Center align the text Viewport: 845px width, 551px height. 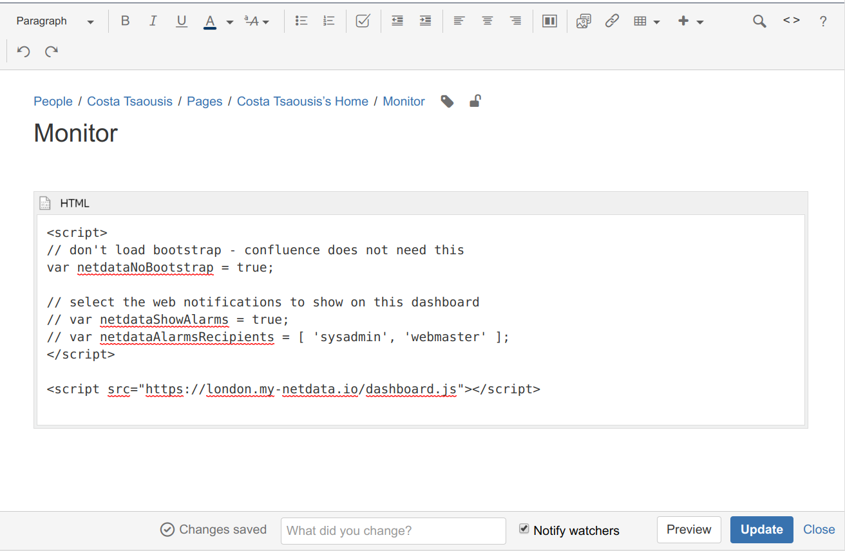point(488,21)
